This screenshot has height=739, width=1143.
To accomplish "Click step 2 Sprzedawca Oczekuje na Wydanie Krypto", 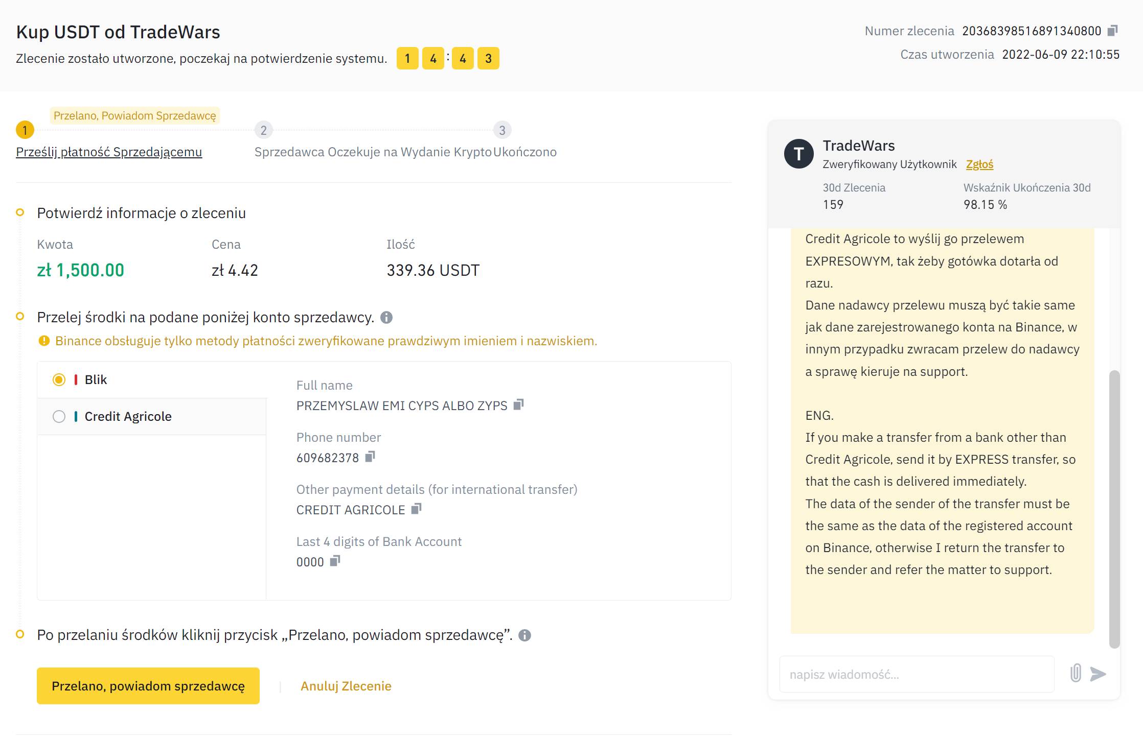I will pyautogui.click(x=373, y=152).
